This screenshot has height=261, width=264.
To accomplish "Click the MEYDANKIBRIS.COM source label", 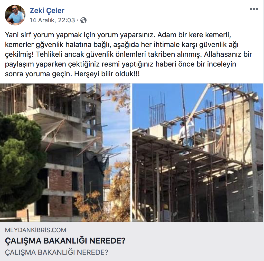I will click(35, 230).
